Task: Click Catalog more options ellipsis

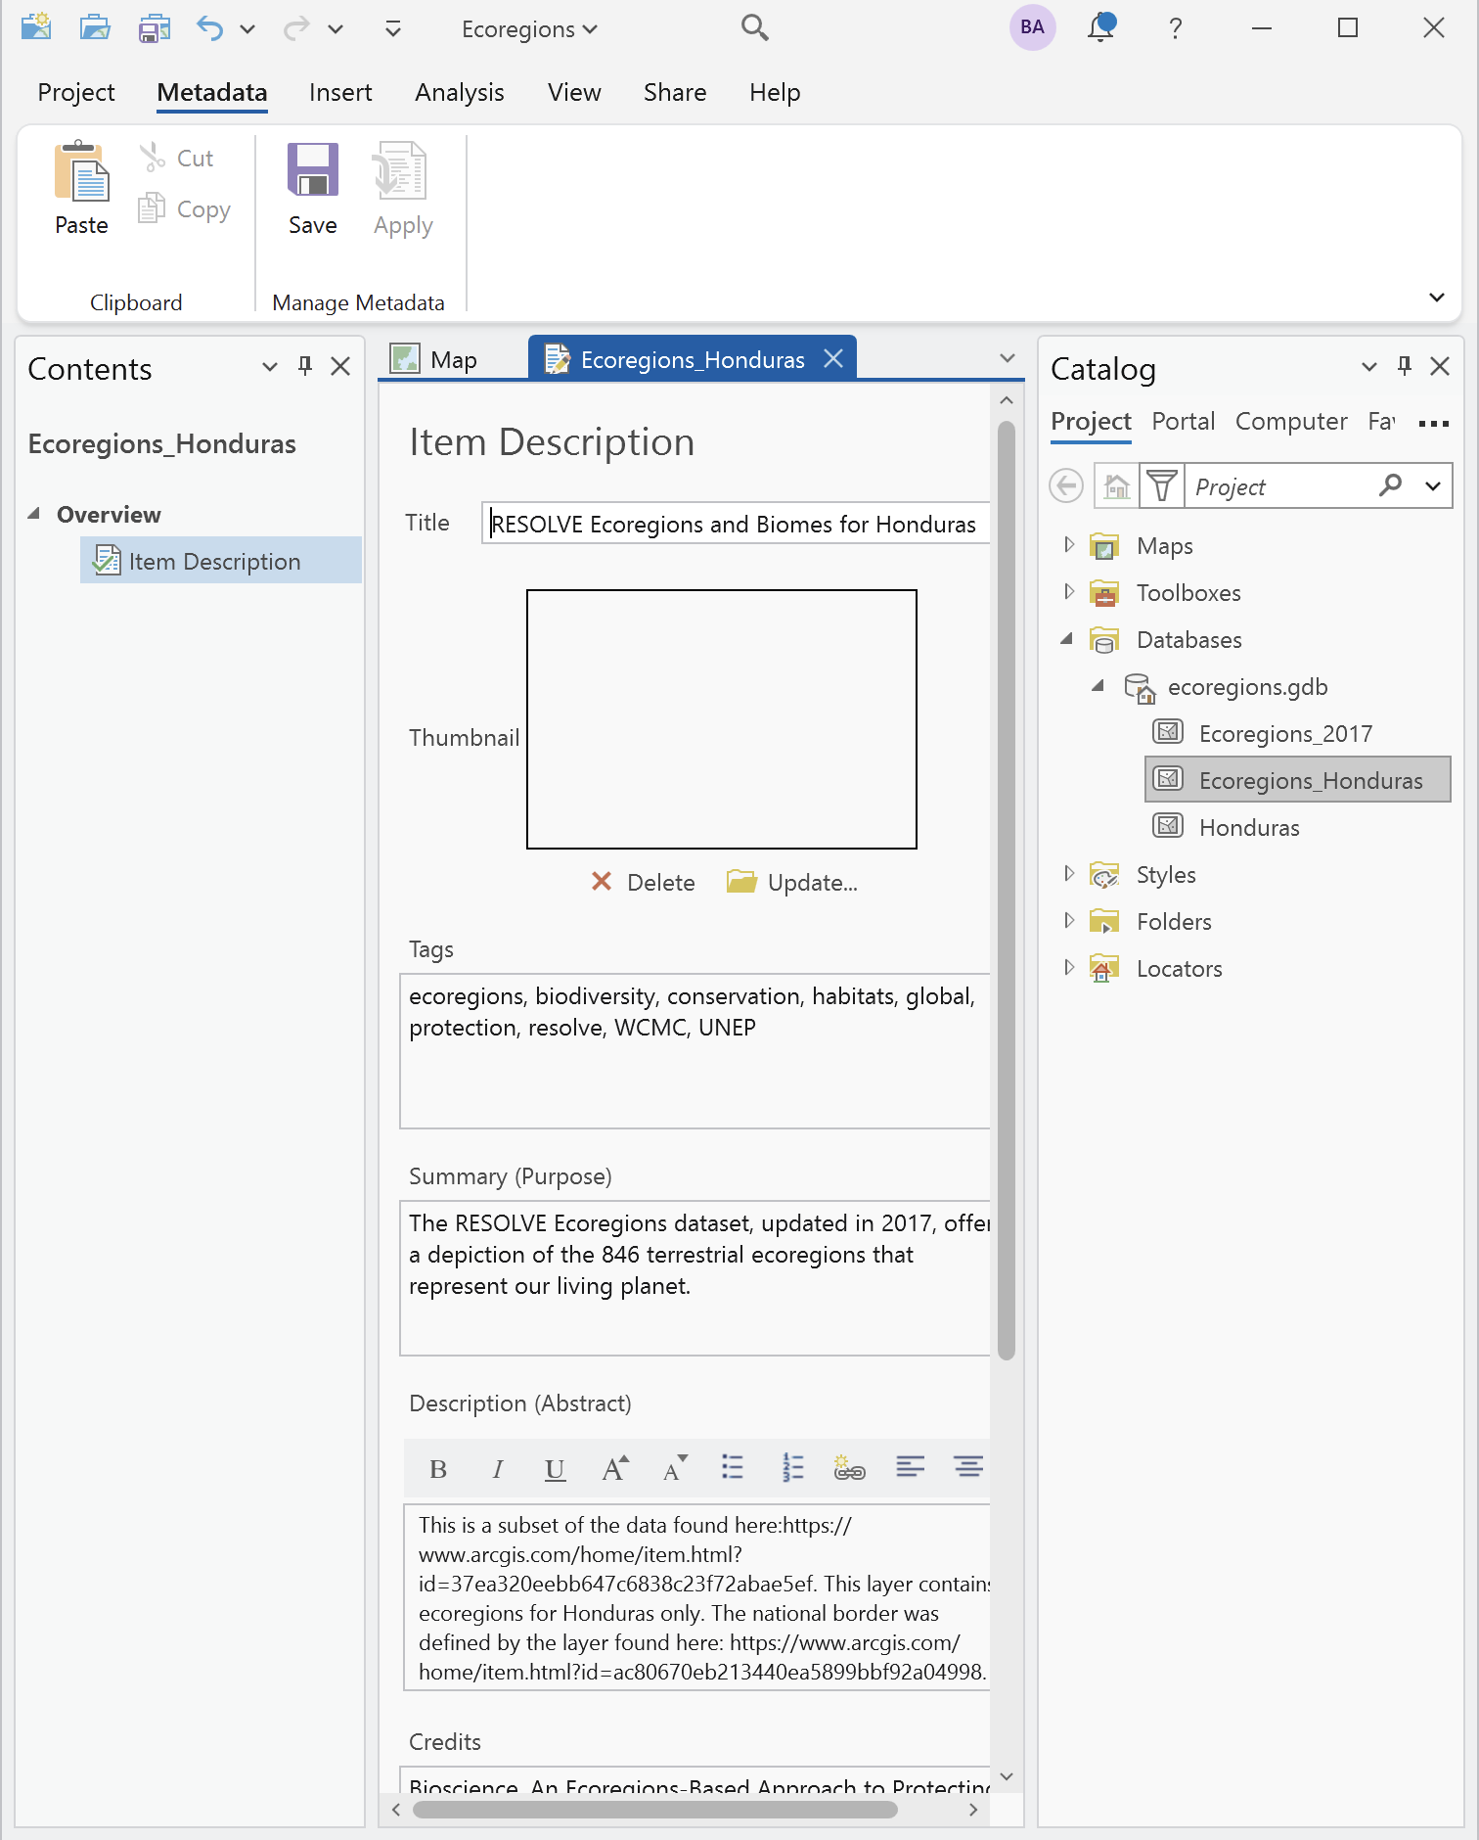Action: point(1434,424)
